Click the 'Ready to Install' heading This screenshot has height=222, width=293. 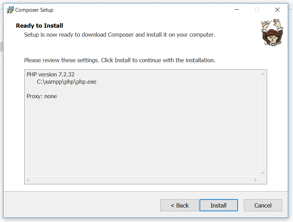(39, 26)
